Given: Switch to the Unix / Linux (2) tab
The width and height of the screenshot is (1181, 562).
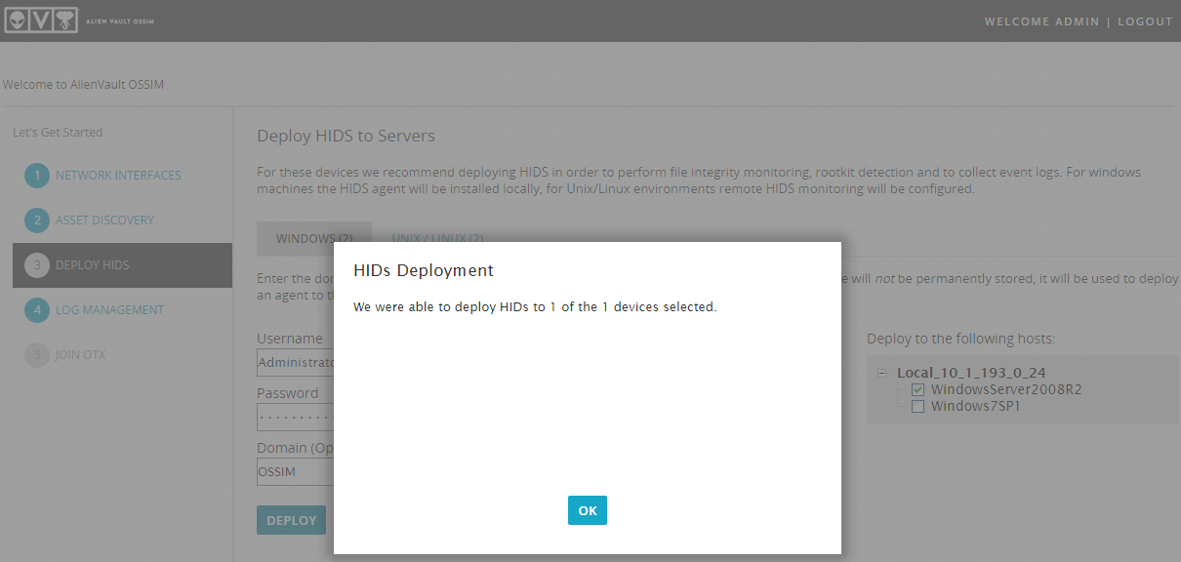Looking at the screenshot, I should tap(437, 238).
